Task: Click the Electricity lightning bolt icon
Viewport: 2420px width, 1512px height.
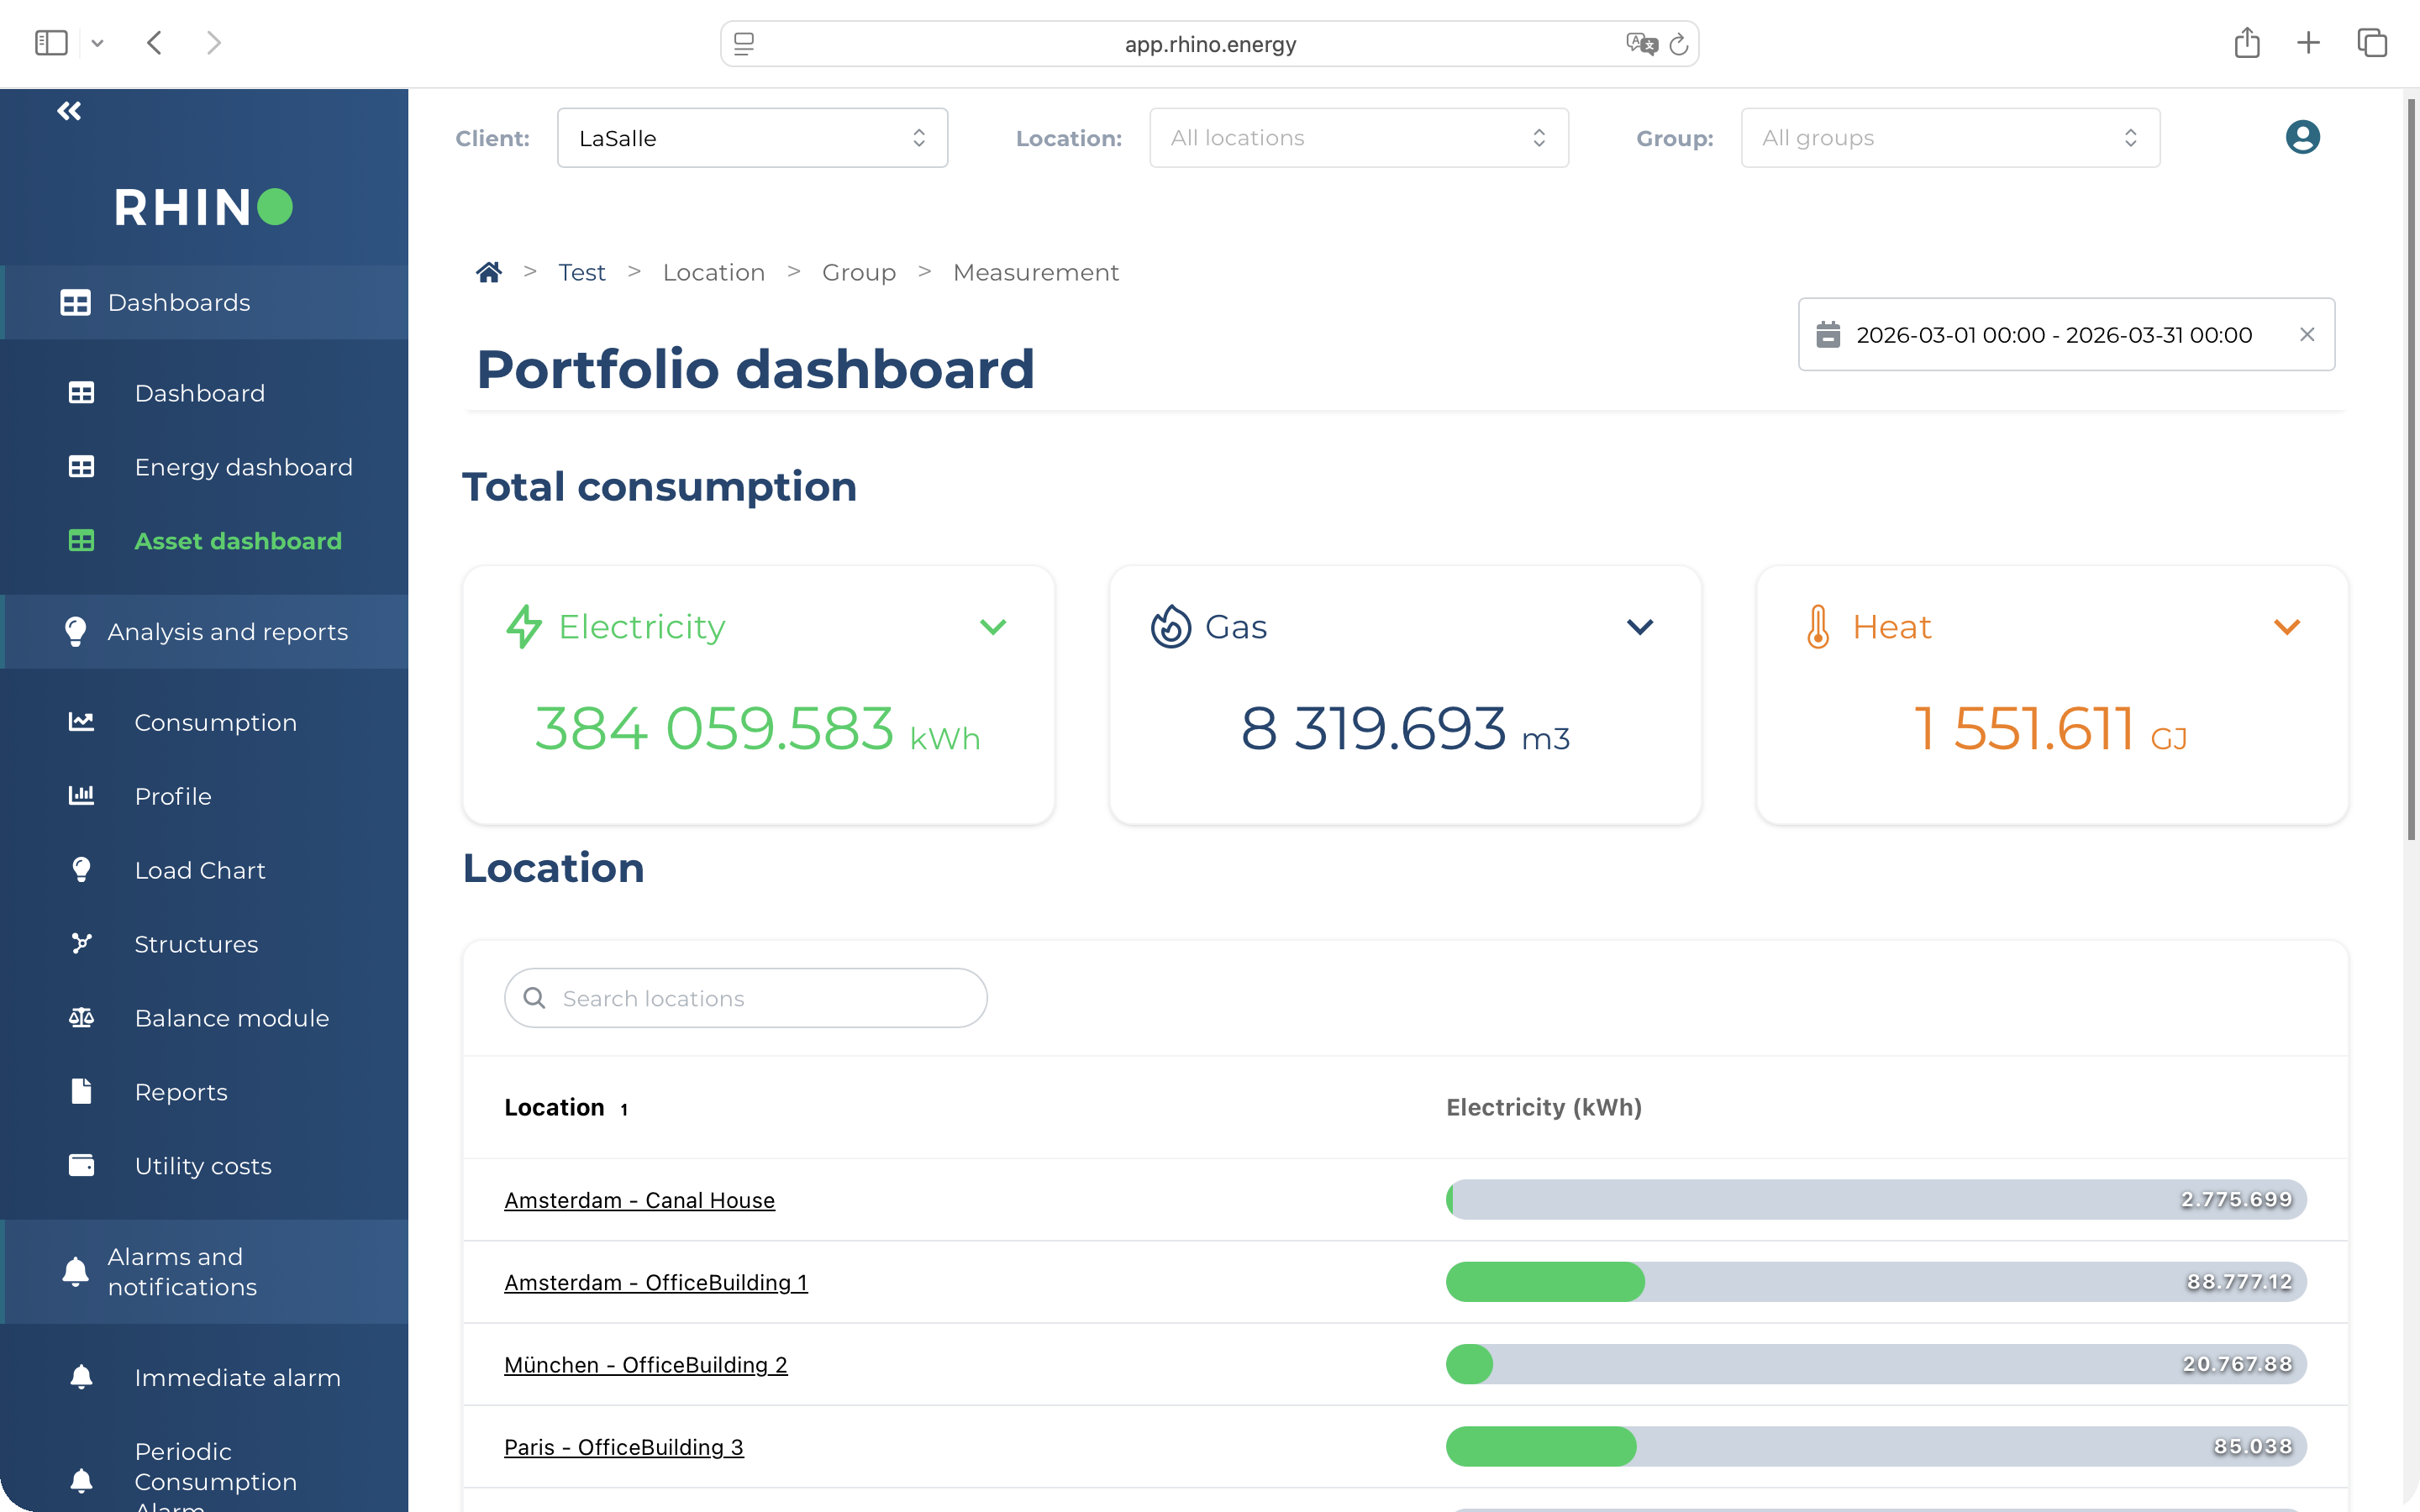Action: click(523, 627)
